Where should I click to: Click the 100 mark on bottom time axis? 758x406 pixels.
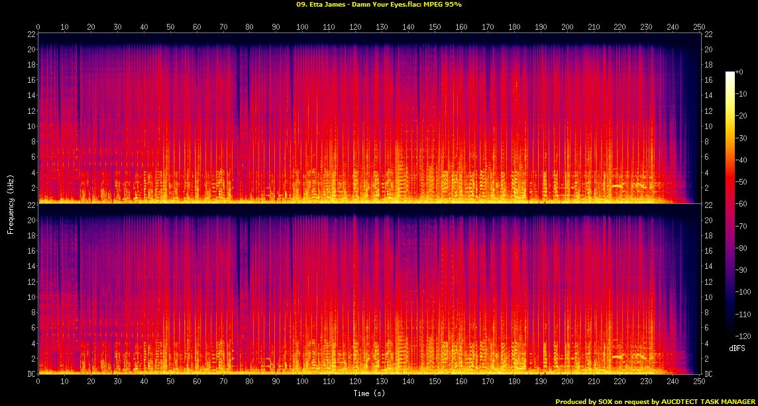point(302,382)
